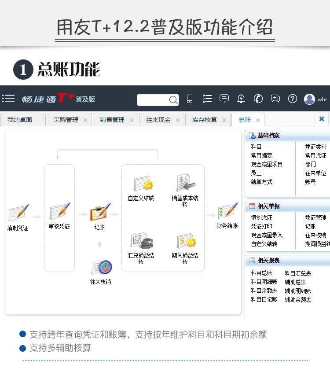Open 凭证管理 link
This screenshot has width=330, height=368.
coord(315,217)
